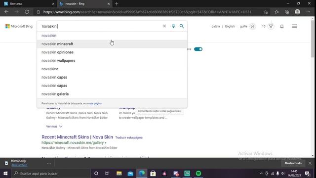Viewport: 316px width, 178px height.
Task: Click 'Mostrar todo' downloads button
Action: pos(293,163)
